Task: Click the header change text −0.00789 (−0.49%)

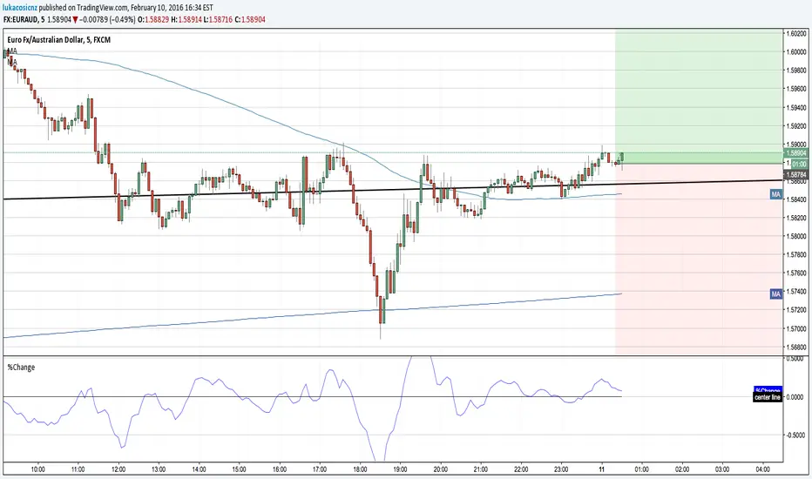Action: pyautogui.click(x=108, y=20)
